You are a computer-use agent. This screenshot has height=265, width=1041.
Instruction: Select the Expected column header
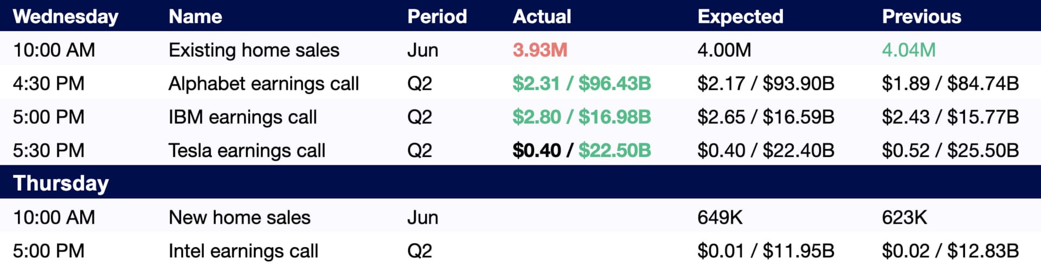tap(741, 17)
